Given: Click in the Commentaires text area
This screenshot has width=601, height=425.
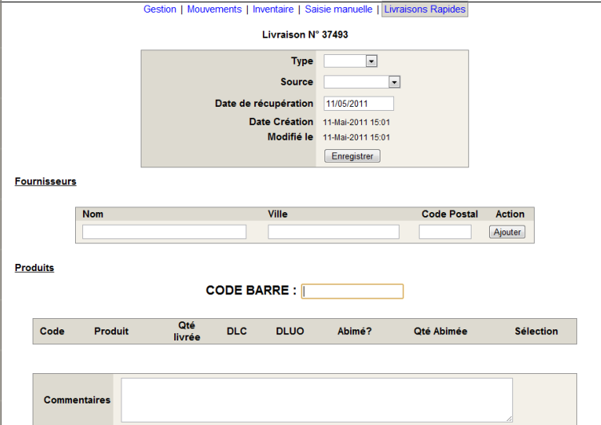Looking at the screenshot, I should click(x=316, y=400).
